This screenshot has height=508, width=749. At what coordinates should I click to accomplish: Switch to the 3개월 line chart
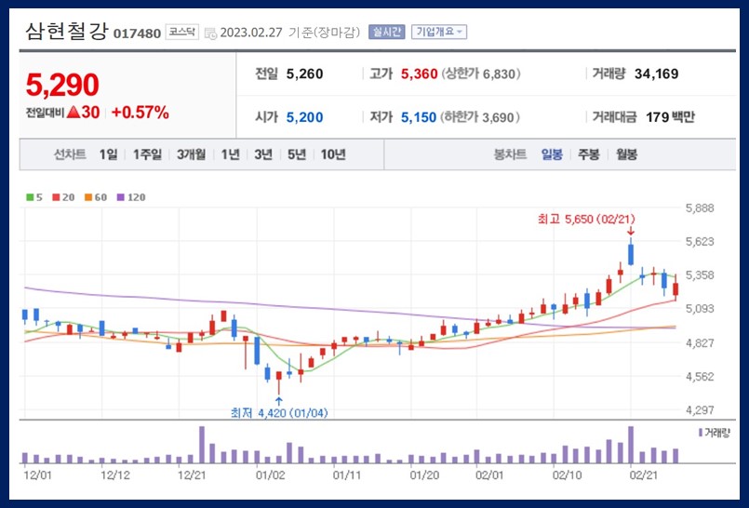coord(191,154)
